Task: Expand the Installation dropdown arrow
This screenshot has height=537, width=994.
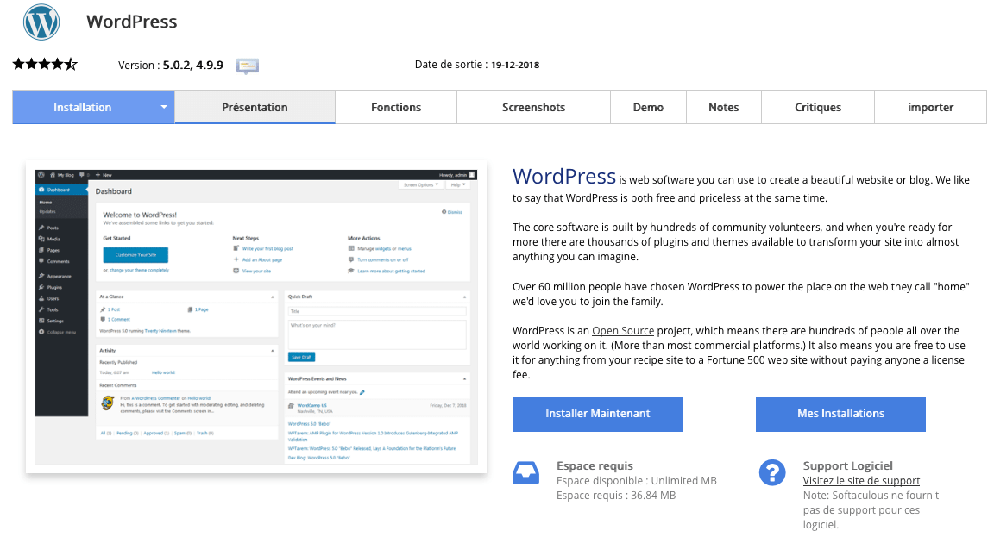Action: click(x=164, y=107)
